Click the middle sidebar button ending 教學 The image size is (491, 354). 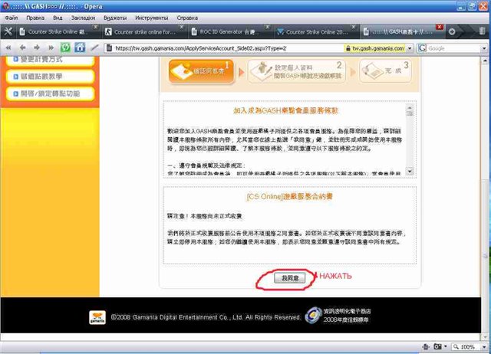[x=50, y=77]
